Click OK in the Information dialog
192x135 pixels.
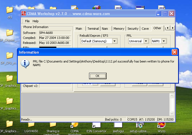98,76
